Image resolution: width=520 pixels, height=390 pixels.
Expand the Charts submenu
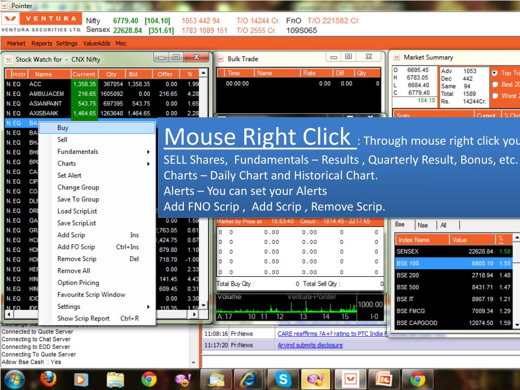coord(97,164)
